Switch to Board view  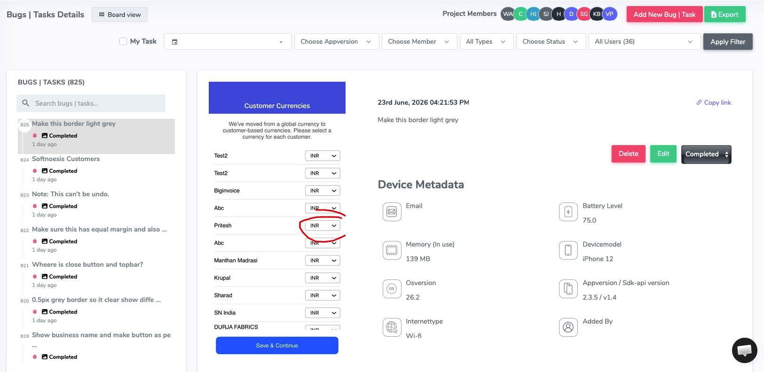(x=119, y=15)
